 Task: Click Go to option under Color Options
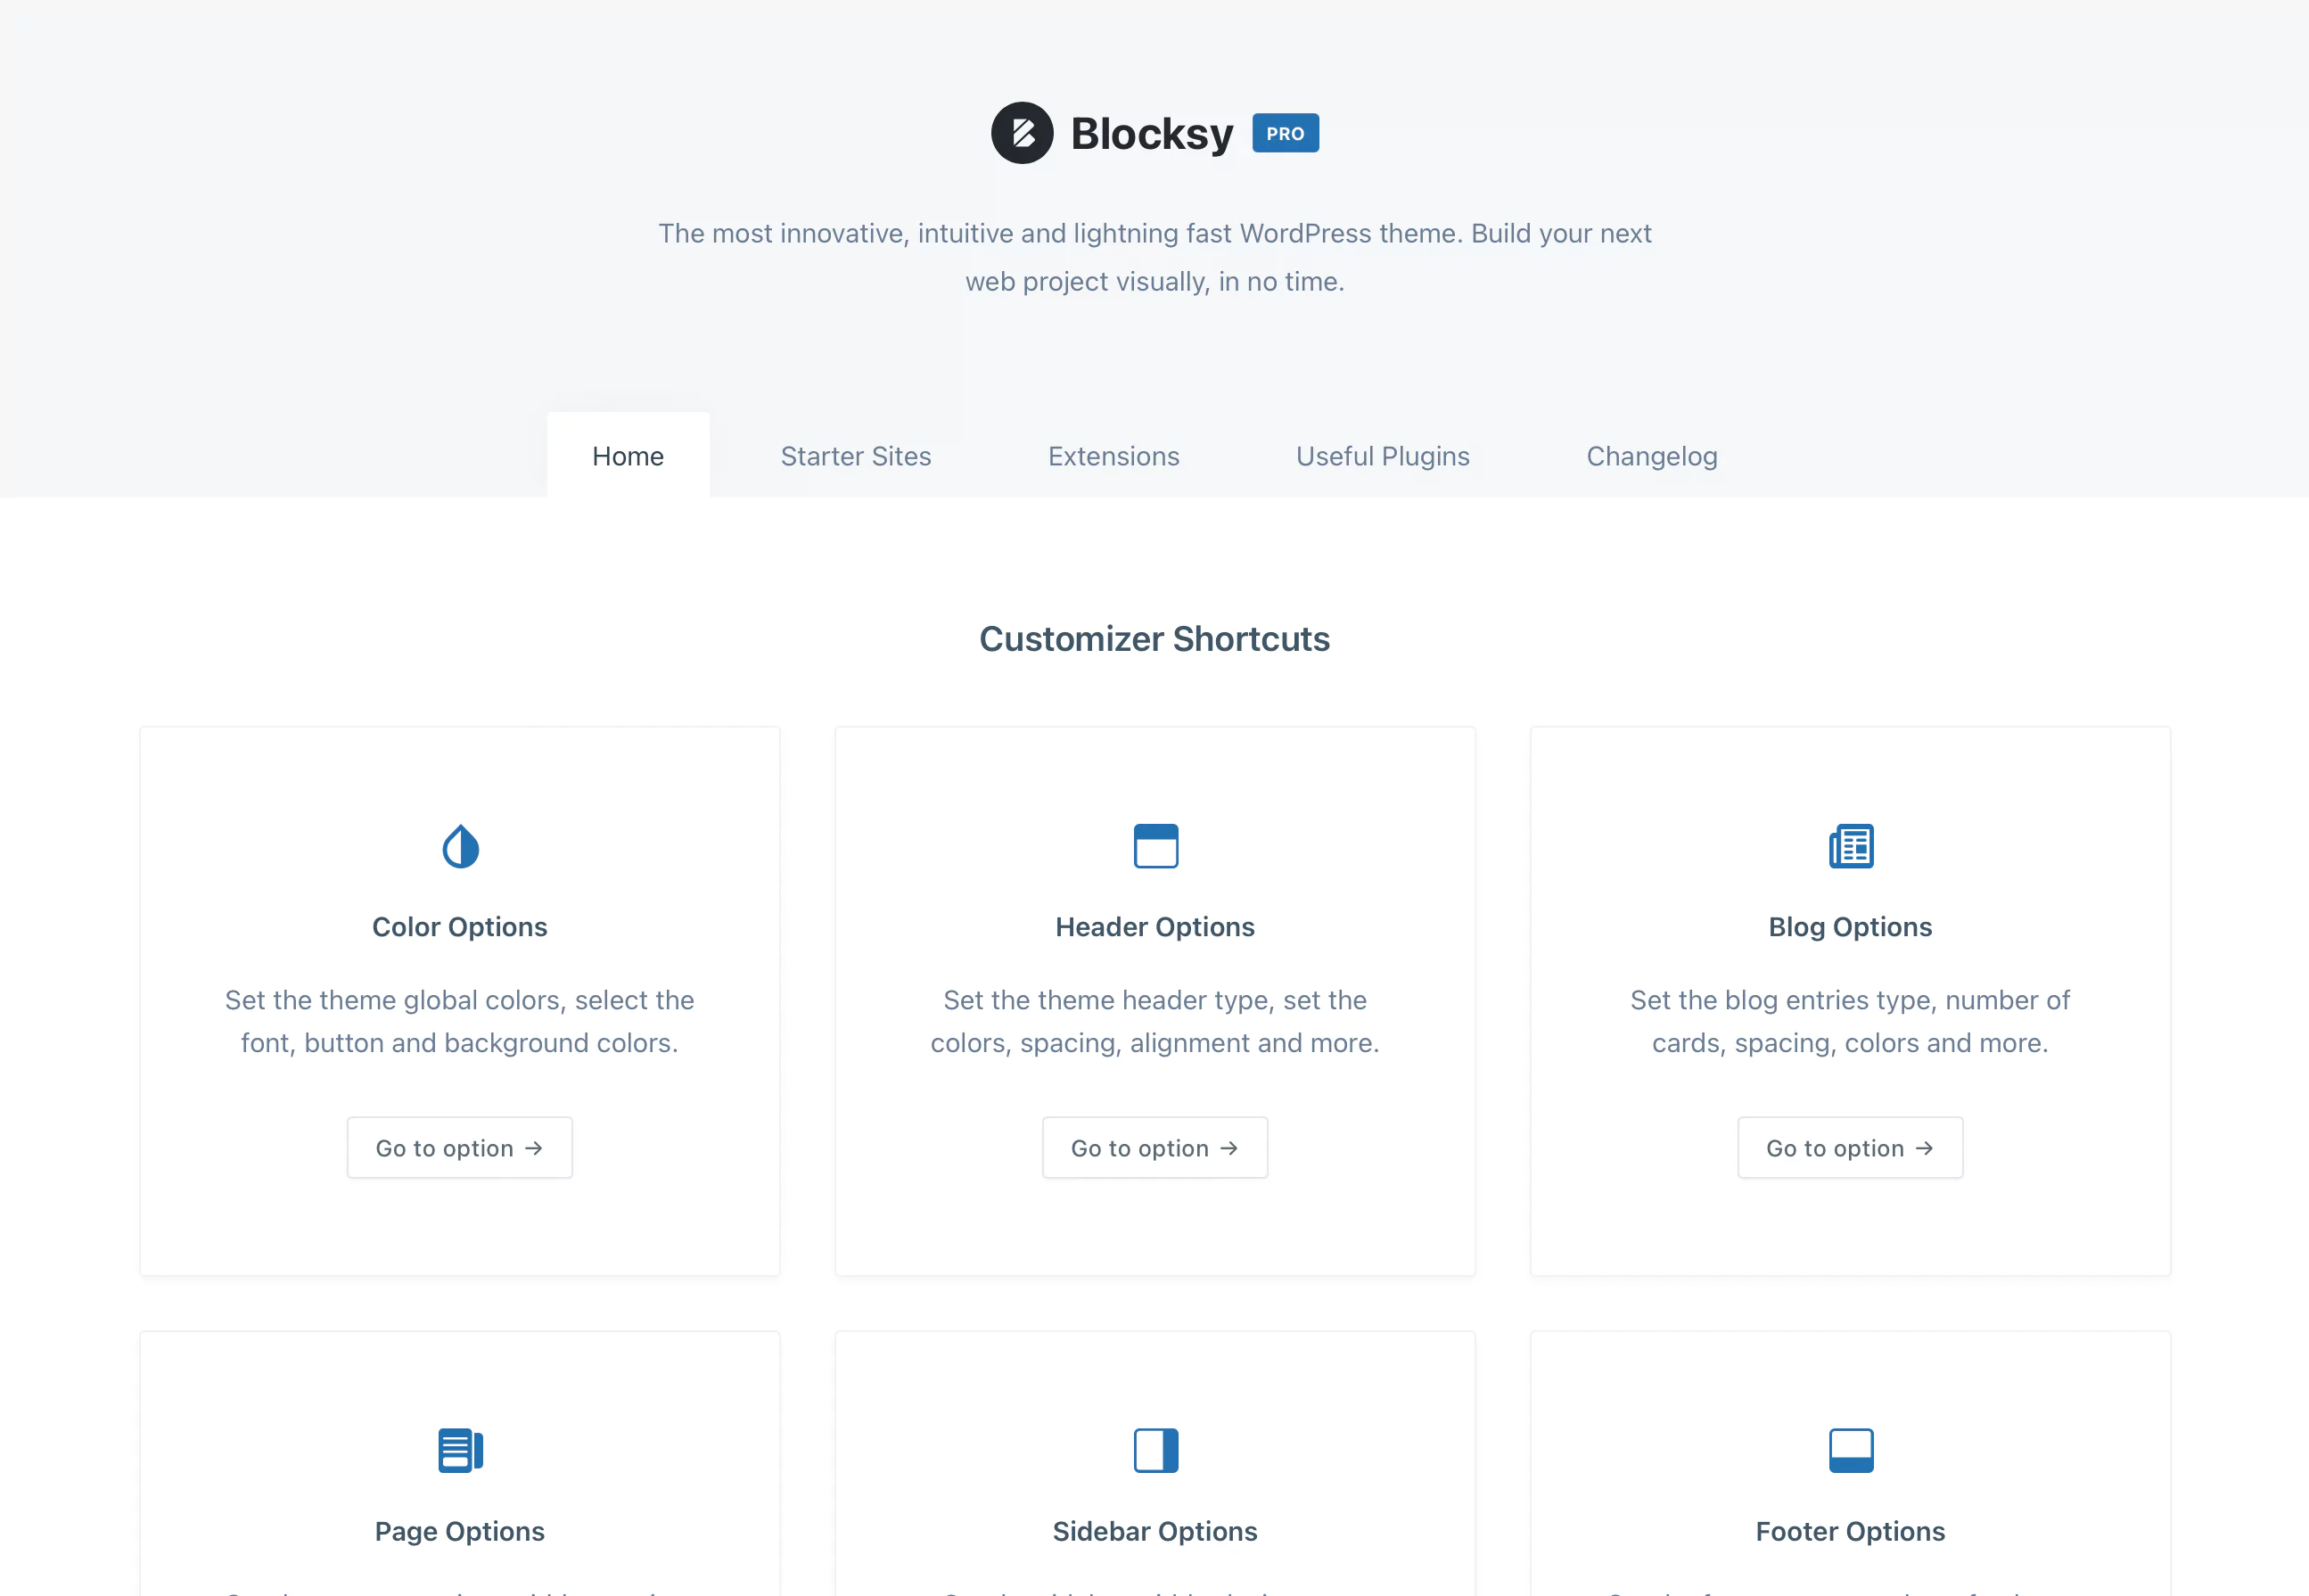[459, 1147]
